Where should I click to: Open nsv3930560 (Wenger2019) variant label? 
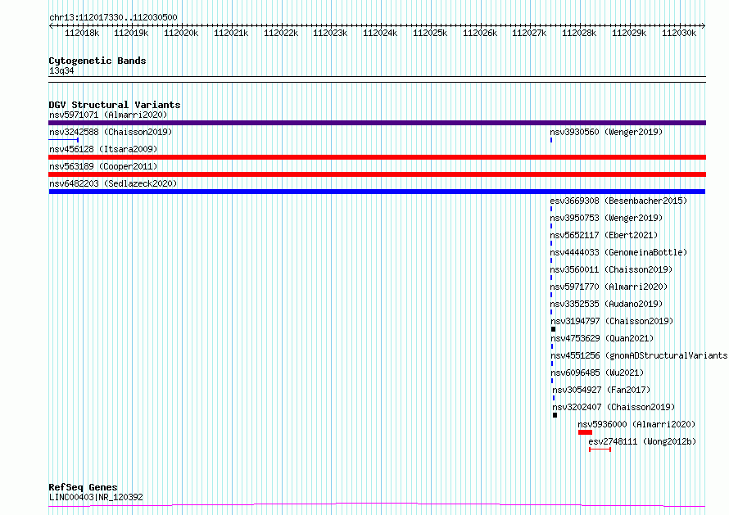606,132
